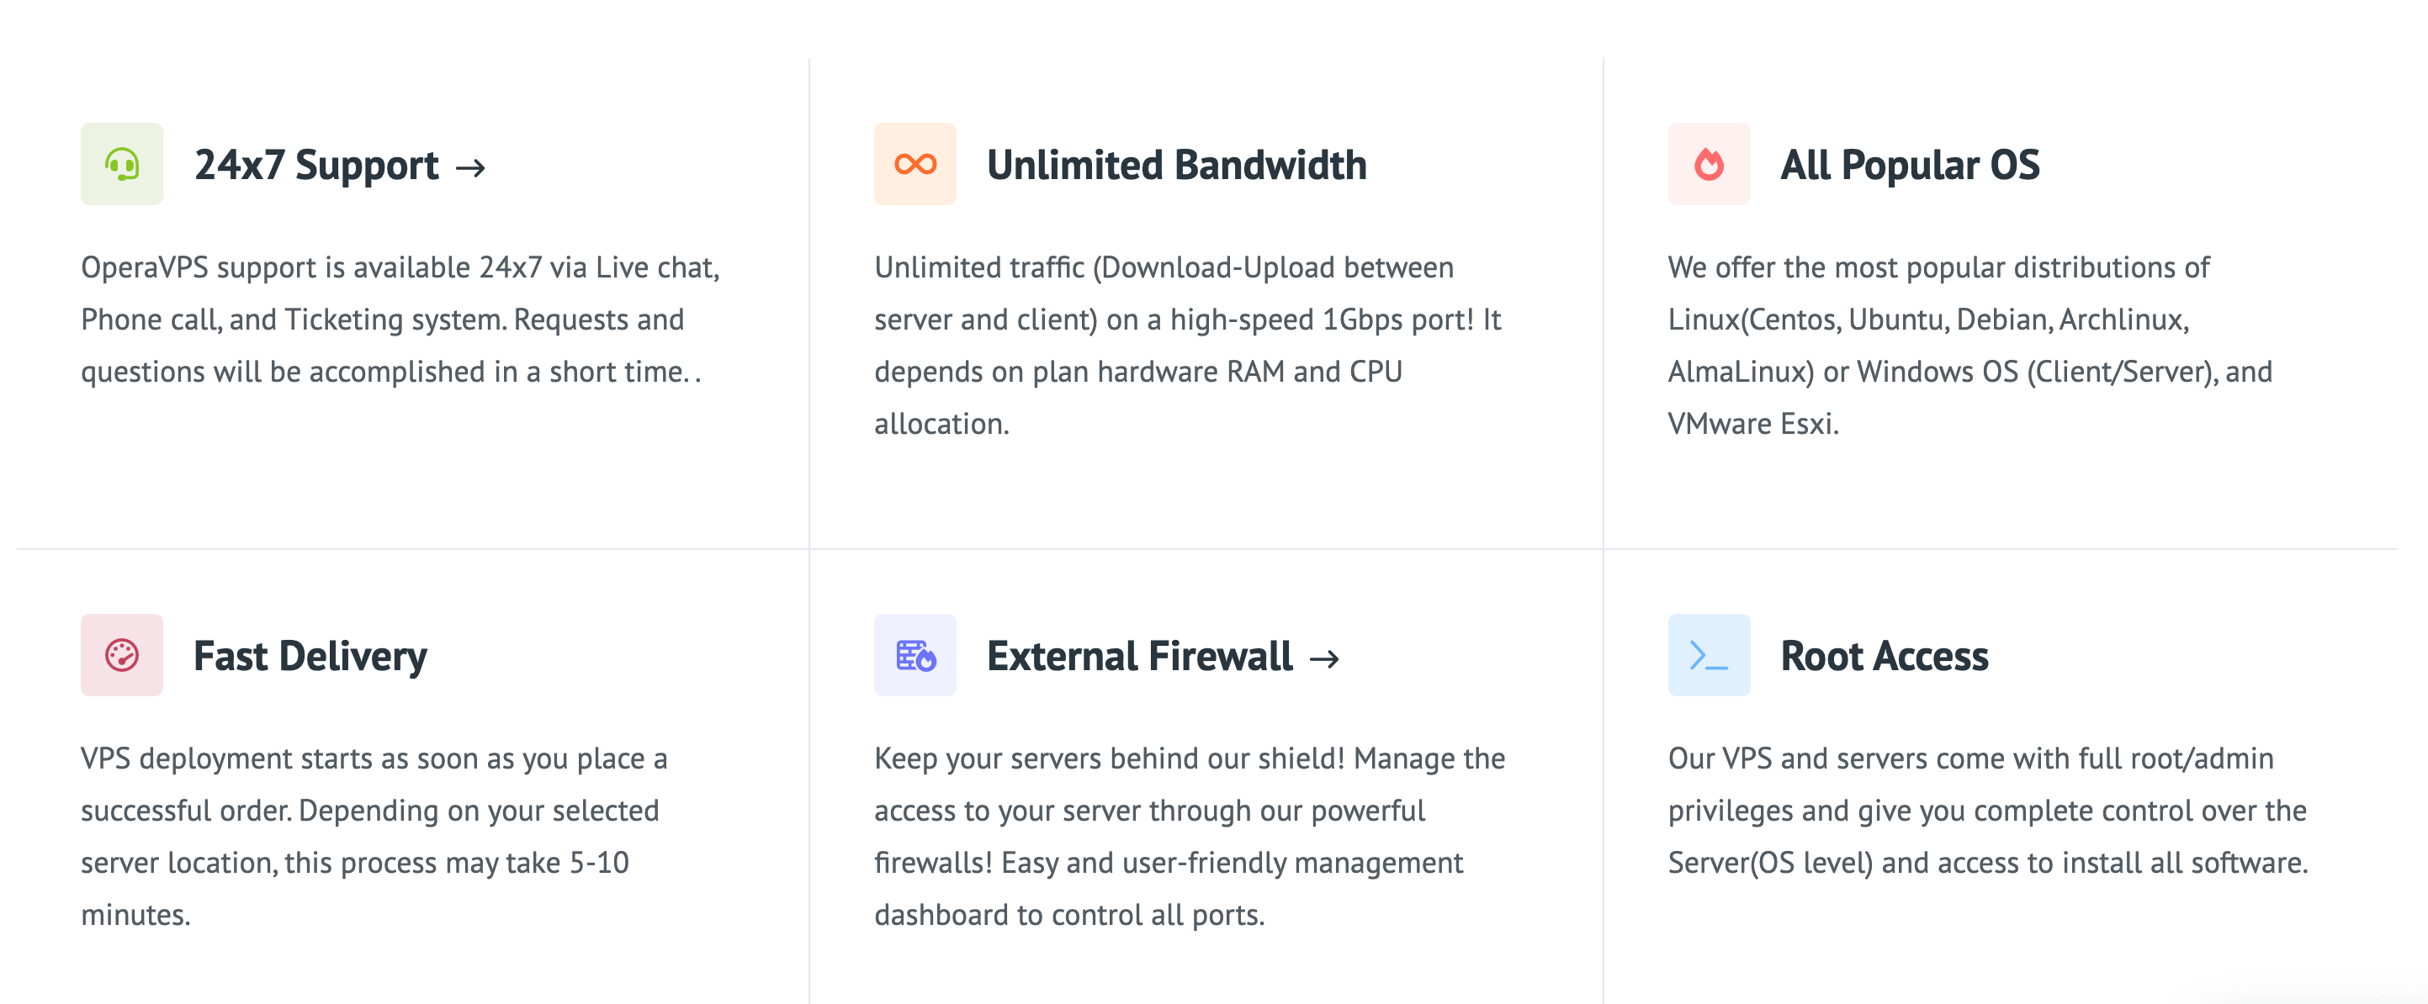Click the pink speedometer Fast Delivery icon
The width and height of the screenshot is (2428, 1004).
(x=122, y=654)
